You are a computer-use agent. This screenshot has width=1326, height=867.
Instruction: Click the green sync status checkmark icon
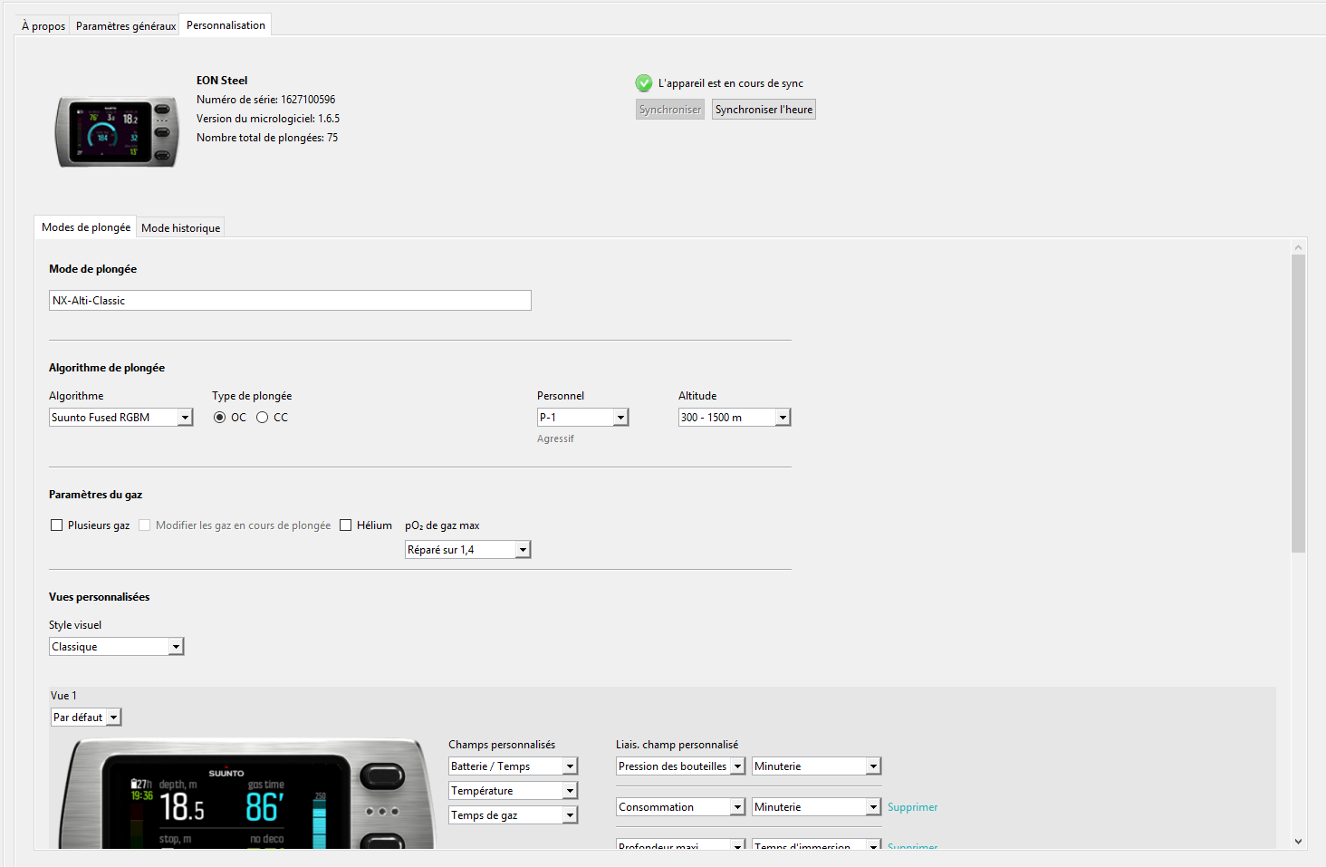[644, 83]
